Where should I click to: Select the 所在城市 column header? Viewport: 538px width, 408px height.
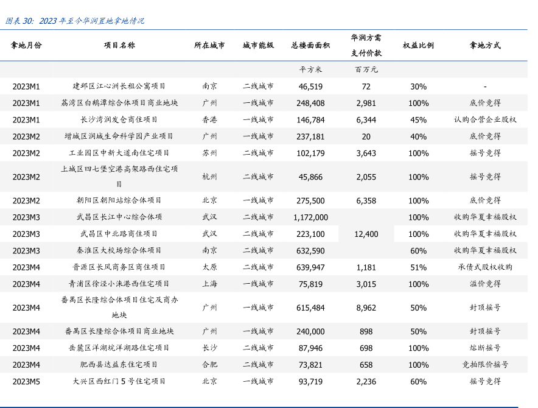tap(209, 45)
